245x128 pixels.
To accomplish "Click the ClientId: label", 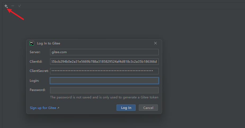I will point(36,62).
